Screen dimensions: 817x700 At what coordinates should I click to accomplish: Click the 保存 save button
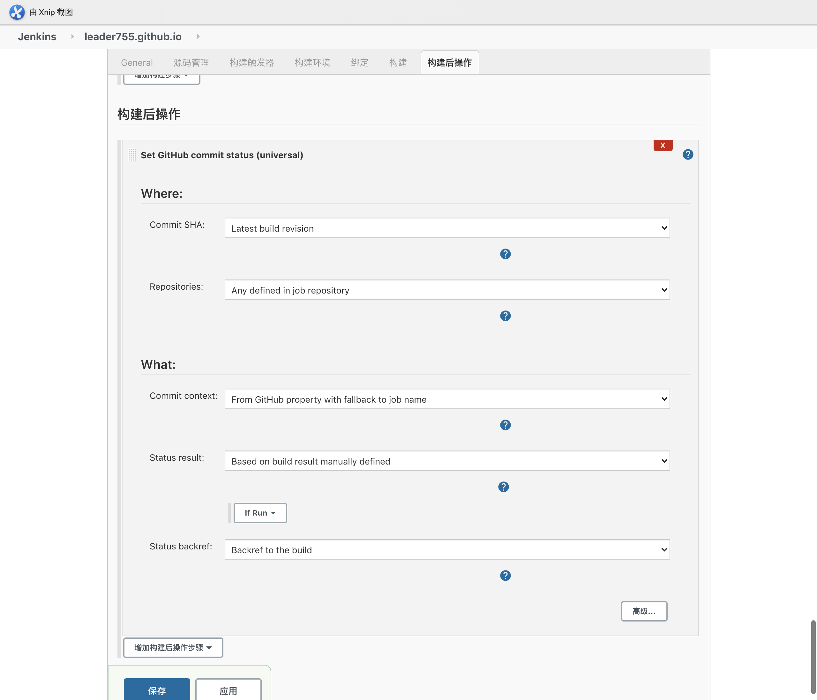pyautogui.click(x=157, y=690)
